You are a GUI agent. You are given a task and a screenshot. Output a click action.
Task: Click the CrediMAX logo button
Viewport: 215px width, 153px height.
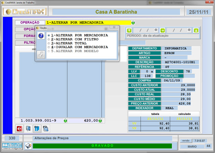26,12
